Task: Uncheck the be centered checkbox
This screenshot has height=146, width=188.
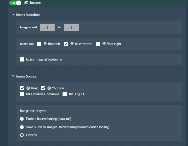Action: point(66,44)
